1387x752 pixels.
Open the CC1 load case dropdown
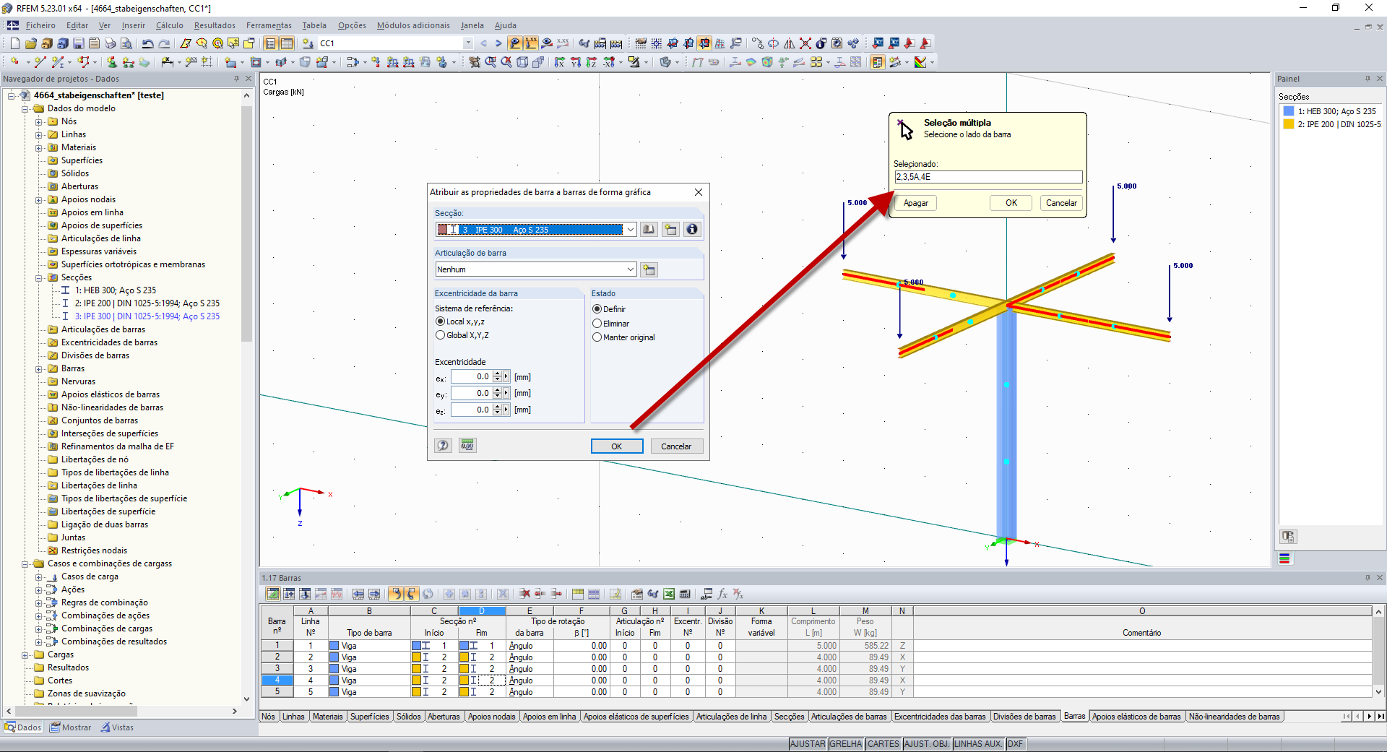point(468,43)
